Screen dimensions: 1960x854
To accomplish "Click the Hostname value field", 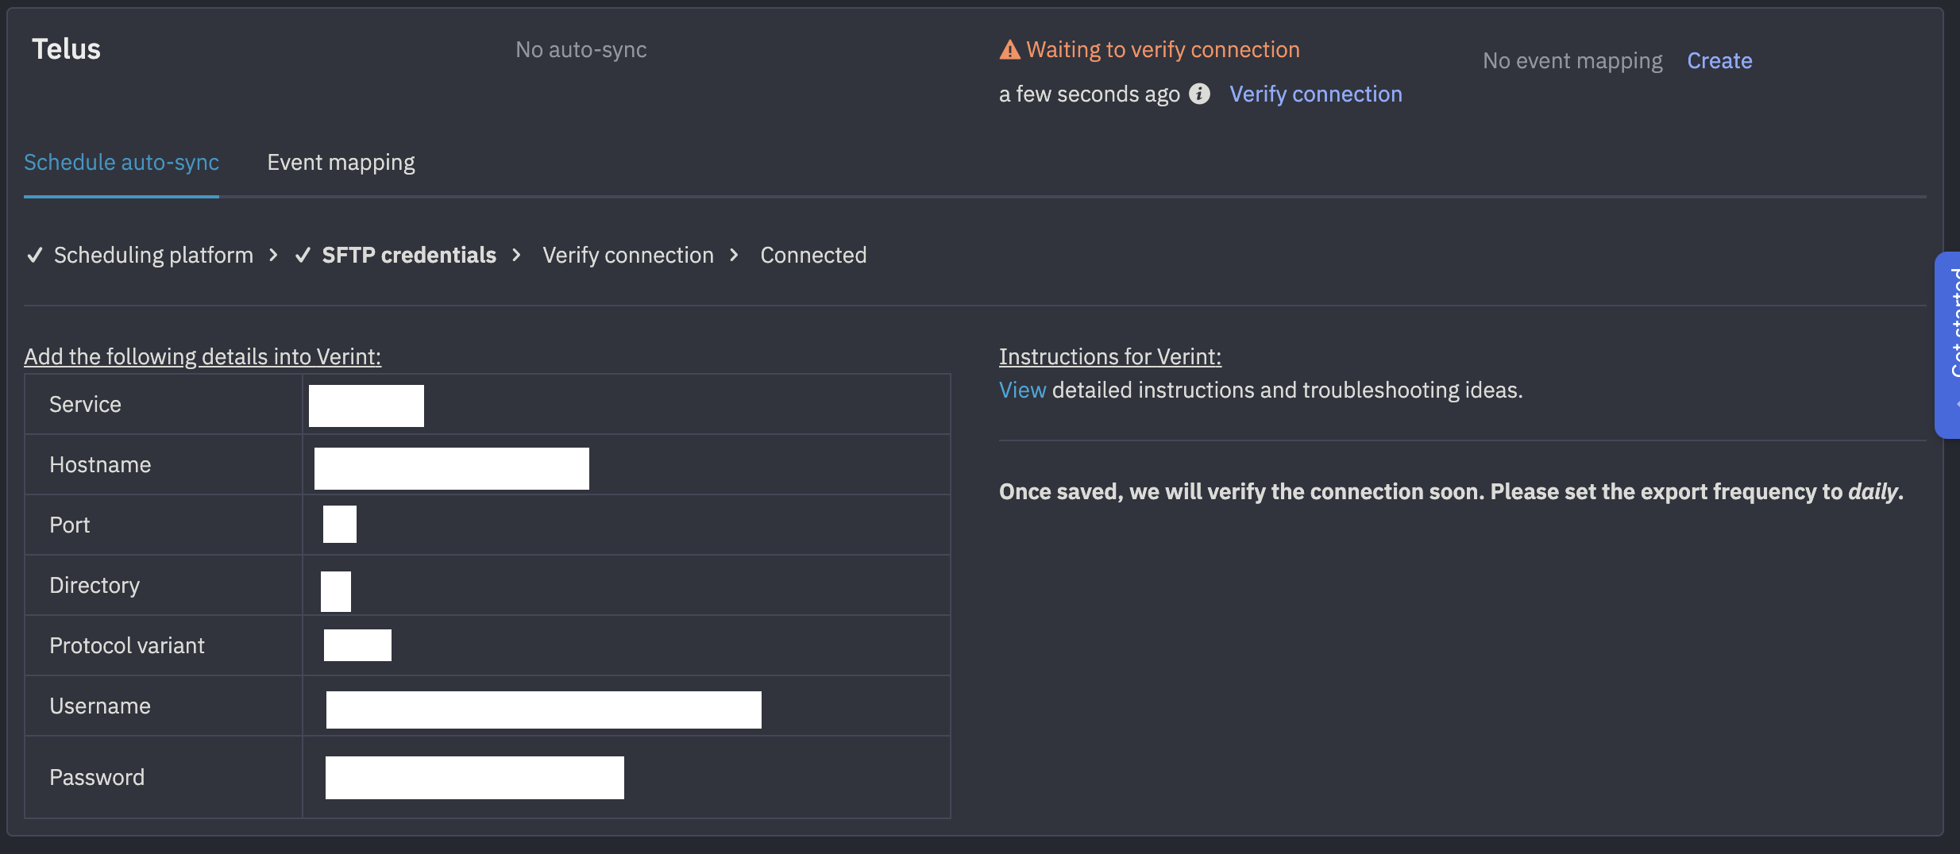I will tap(453, 467).
